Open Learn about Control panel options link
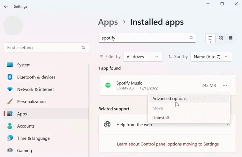This screenshot has height=157, width=242. 168,144
